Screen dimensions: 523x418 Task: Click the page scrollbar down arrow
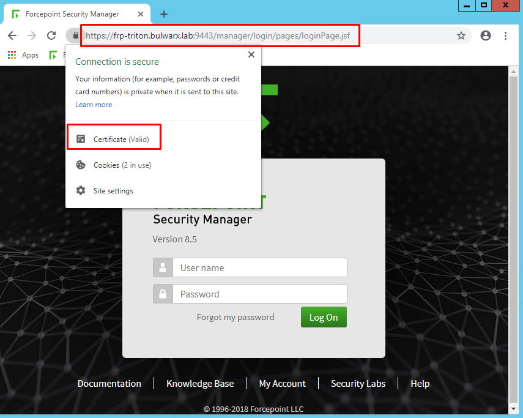(x=513, y=409)
